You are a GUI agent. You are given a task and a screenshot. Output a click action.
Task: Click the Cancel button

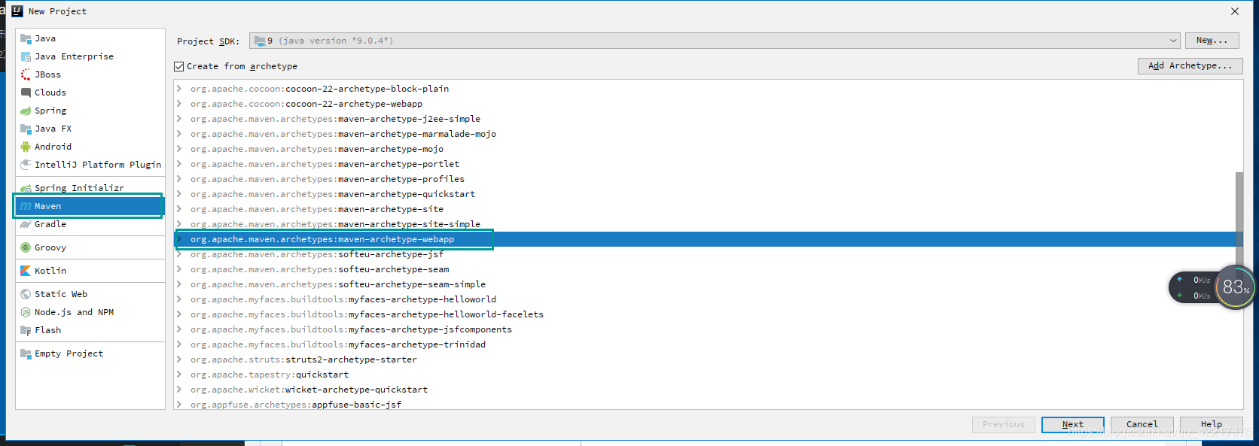pos(1142,424)
